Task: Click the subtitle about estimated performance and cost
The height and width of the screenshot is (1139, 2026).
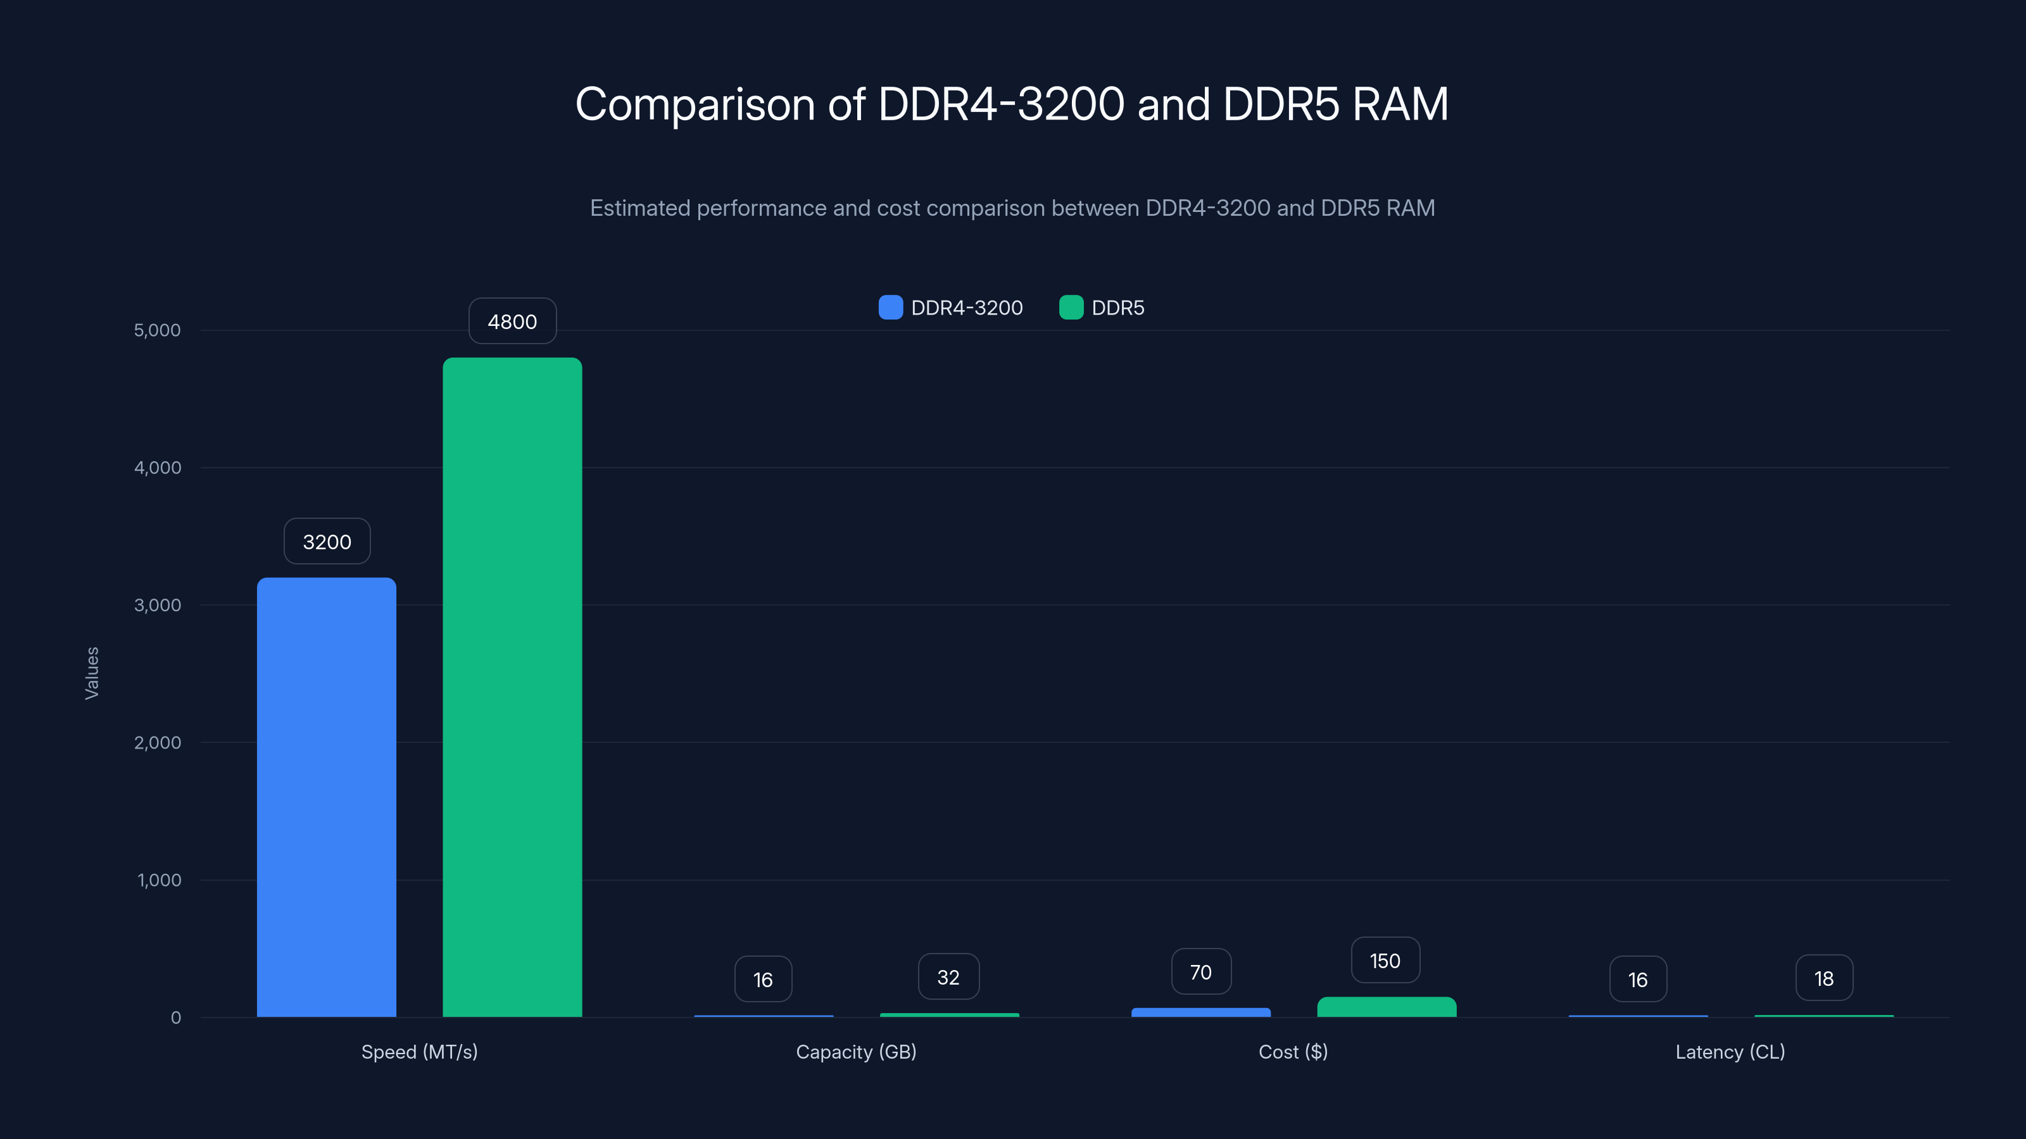Action: pyautogui.click(x=1012, y=208)
